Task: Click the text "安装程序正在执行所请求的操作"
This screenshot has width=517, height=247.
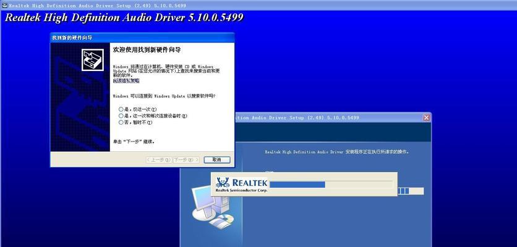Action: point(377,152)
